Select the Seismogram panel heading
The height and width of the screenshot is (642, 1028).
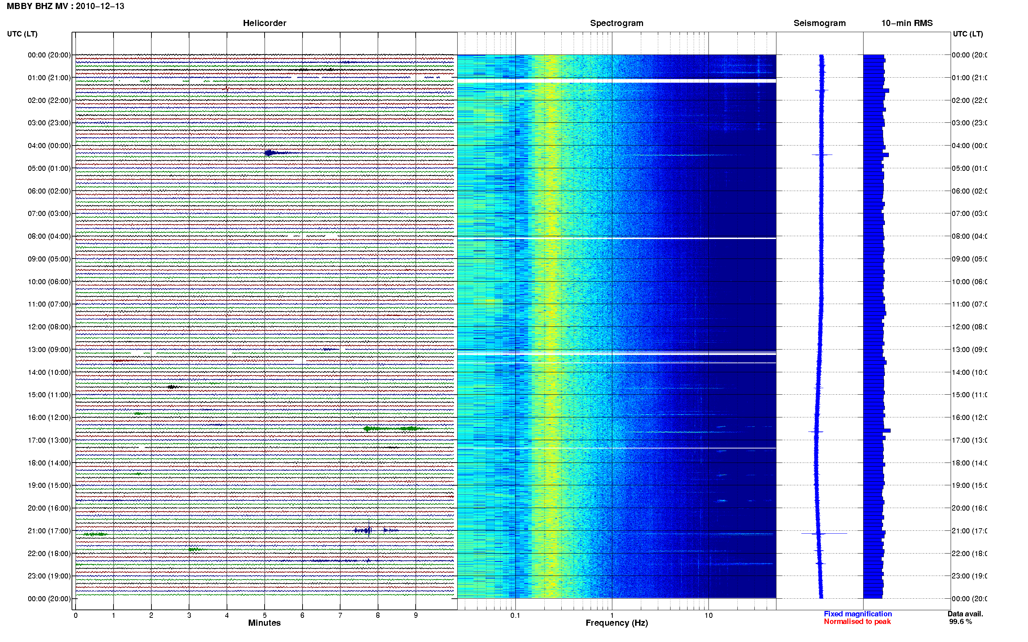point(819,23)
